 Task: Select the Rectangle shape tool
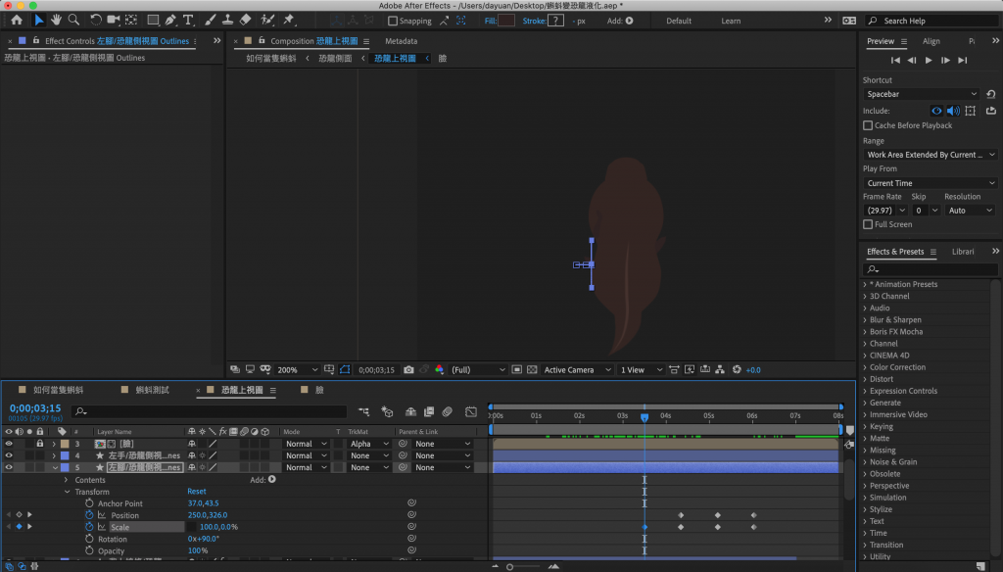coord(153,21)
